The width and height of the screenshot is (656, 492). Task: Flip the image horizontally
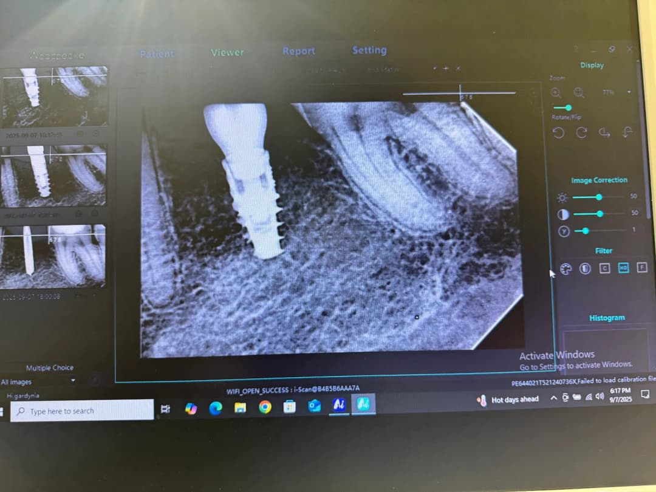point(604,132)
